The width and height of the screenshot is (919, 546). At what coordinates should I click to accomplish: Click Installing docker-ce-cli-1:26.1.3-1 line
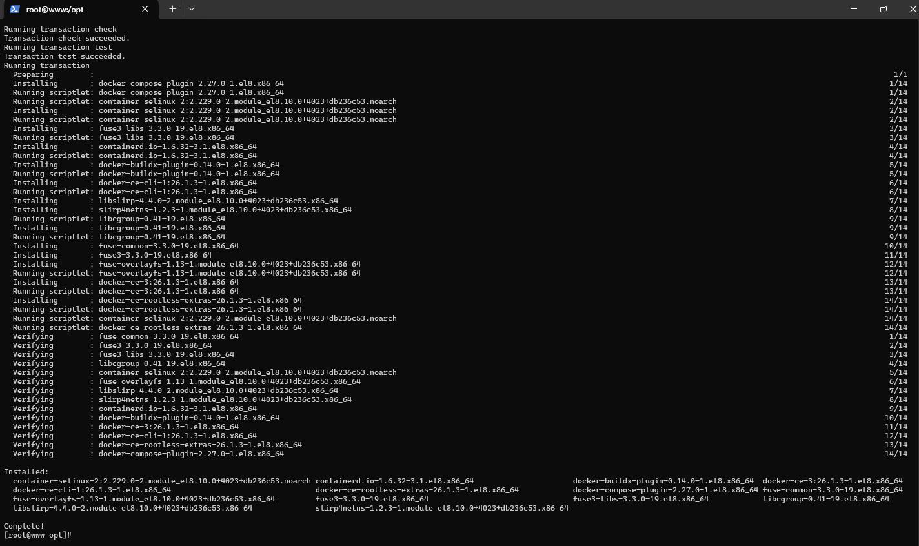click(459, 183)
